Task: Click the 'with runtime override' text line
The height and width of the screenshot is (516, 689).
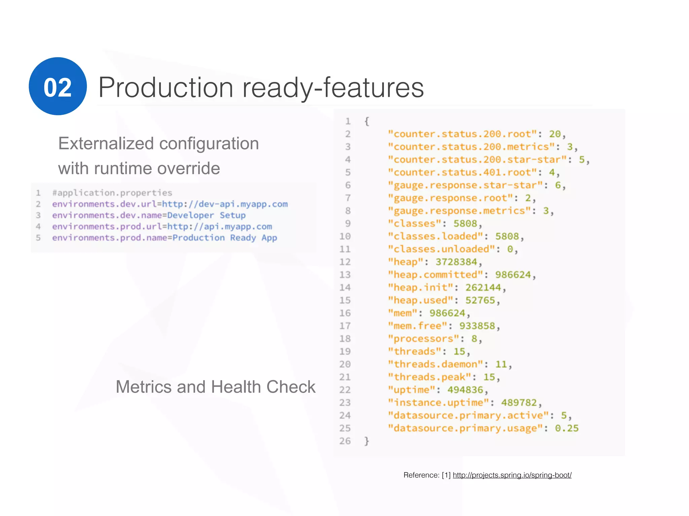Action: (x=139, y=168)
